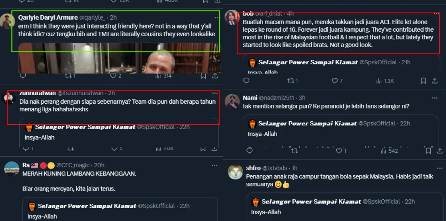
Task: Reply to Nami's tweet
Action: click(x=250, y=151)
